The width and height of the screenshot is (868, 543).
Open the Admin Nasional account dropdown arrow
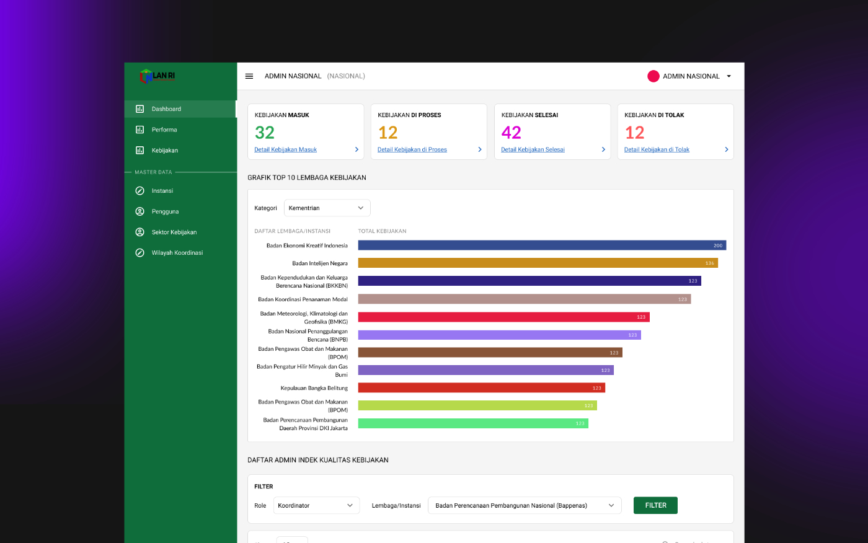coord(729,76)
